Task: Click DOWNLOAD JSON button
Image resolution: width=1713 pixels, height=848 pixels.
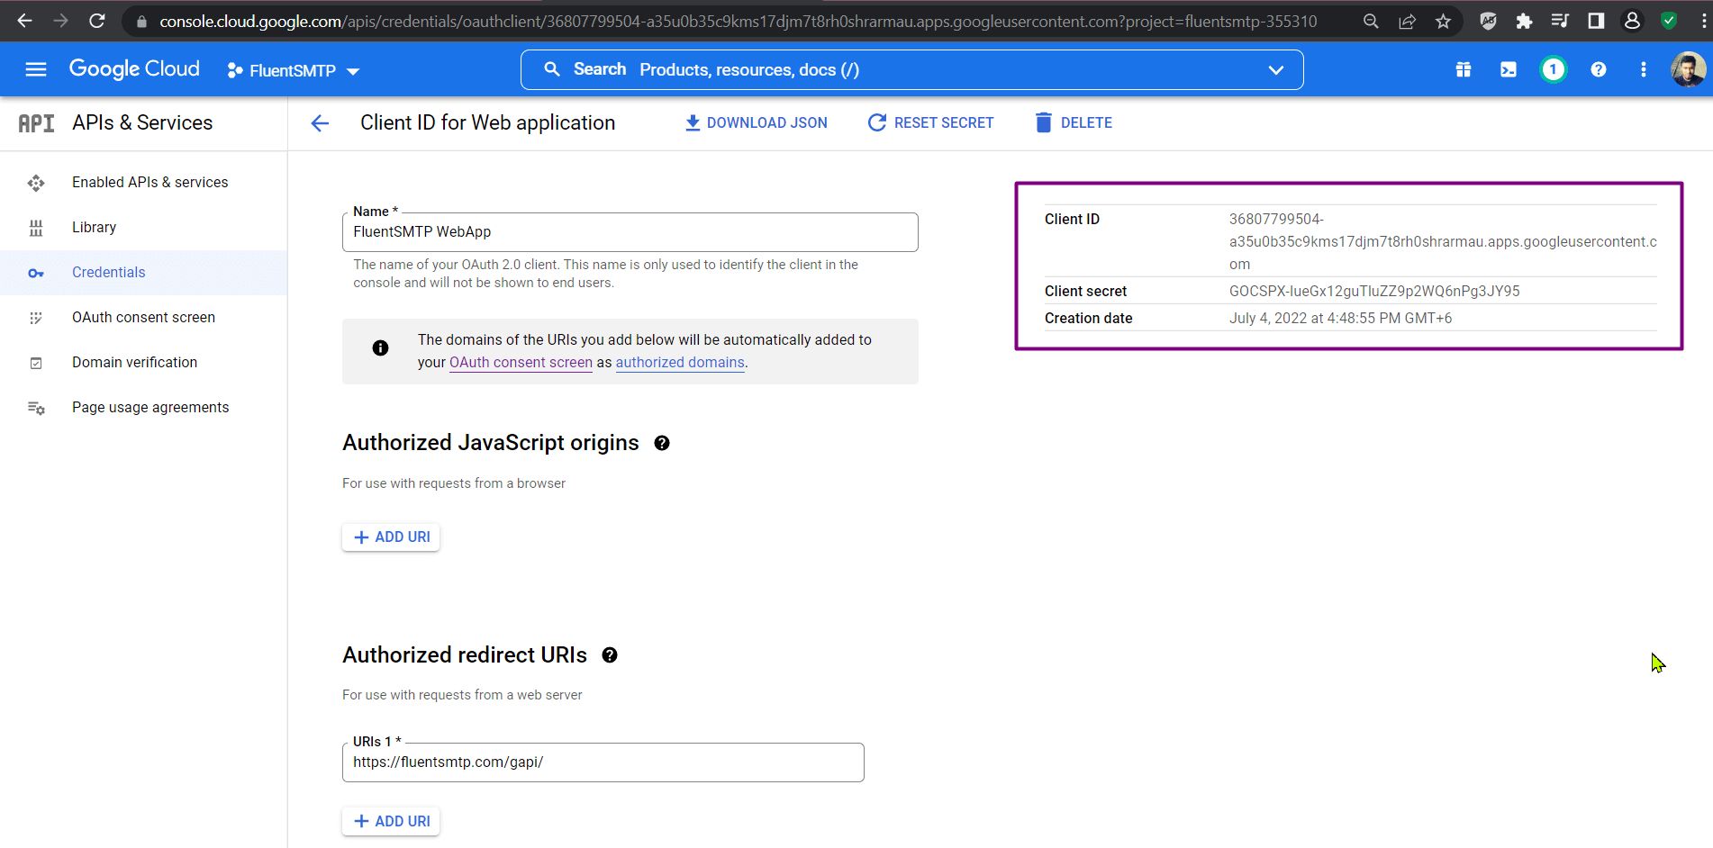Action: pos(757,122)
